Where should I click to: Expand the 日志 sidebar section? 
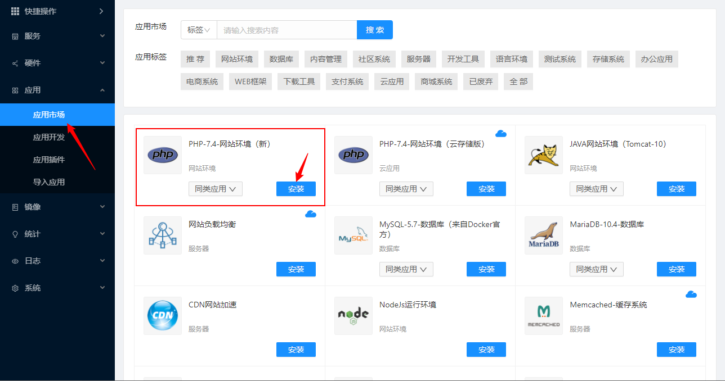pos(102,261)
